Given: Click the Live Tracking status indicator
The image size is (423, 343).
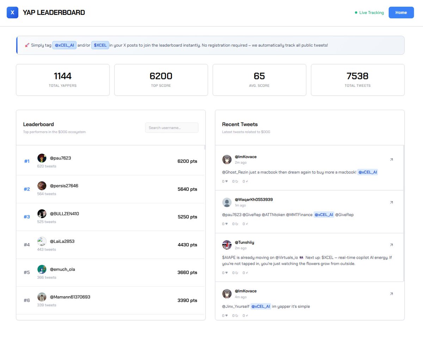Looking at the screenshot, I should click(x=369, y=13).
